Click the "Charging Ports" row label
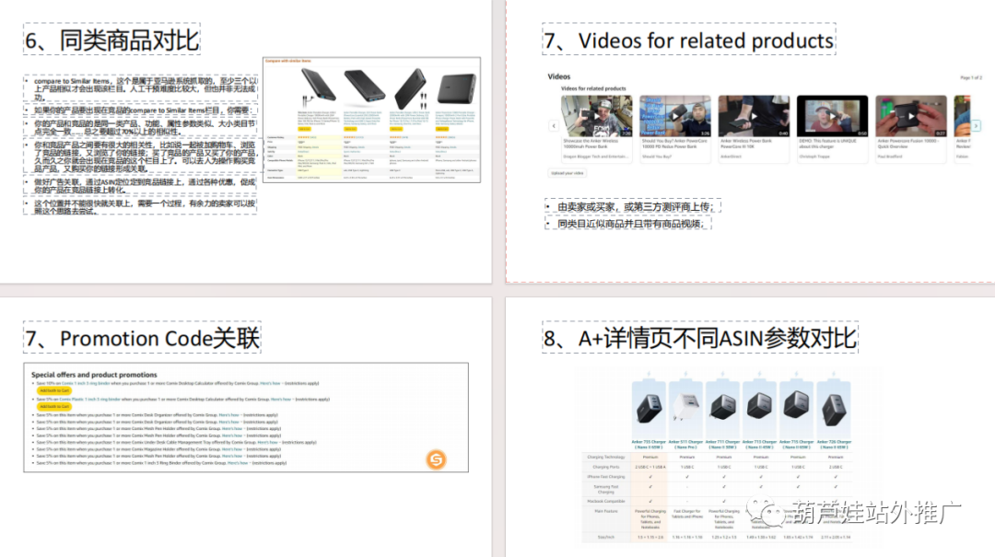The image size is (995, 557). point(606,467)
